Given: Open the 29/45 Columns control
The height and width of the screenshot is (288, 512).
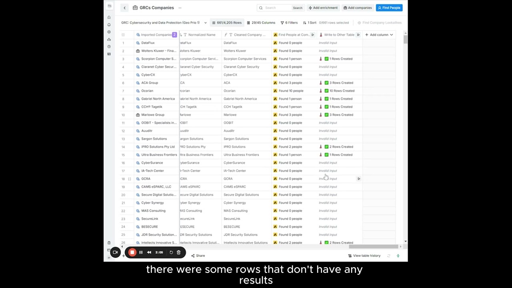Looking at the screenshot, I should click(261, 23).
